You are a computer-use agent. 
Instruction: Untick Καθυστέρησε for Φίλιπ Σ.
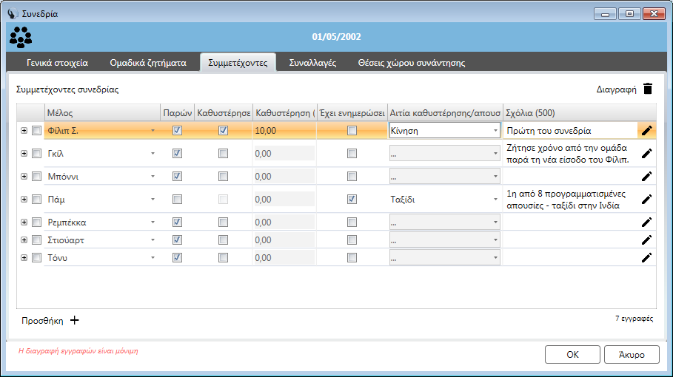[223, 131]
